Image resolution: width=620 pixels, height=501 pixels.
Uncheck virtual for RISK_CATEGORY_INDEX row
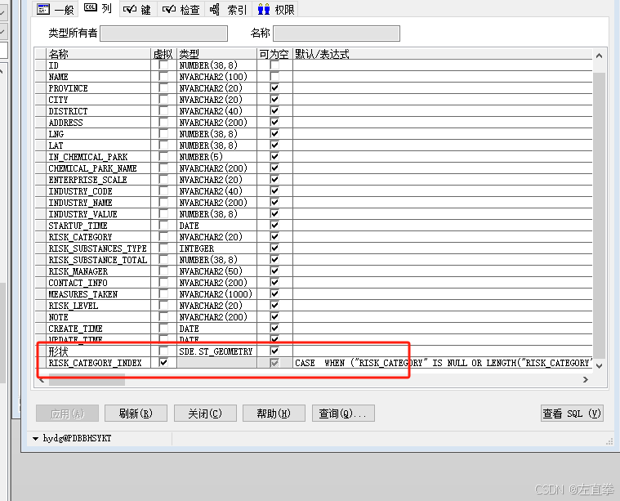tap(163, 363)
